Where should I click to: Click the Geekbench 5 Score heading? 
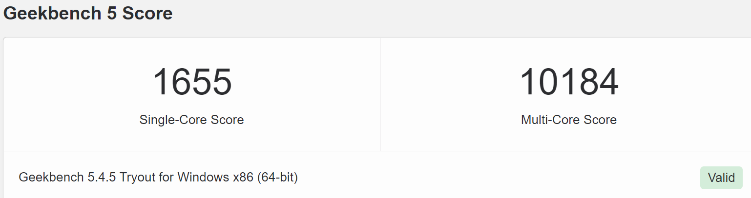pyautogui.click(x=88, y=13)
